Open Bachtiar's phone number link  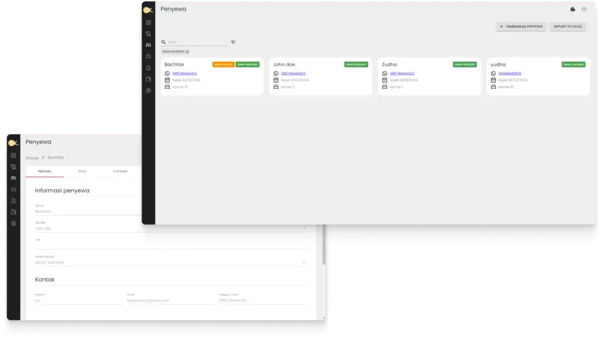point(185,74)
